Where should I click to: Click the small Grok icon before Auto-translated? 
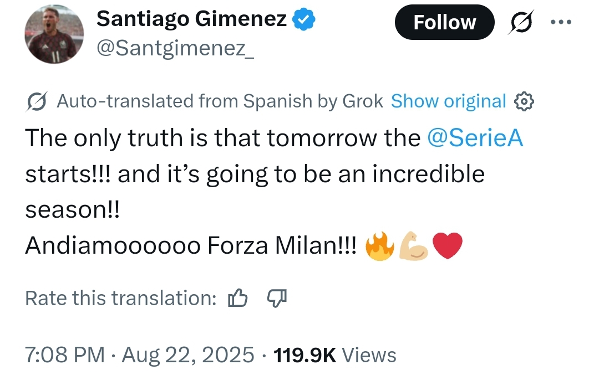(37, 101)
